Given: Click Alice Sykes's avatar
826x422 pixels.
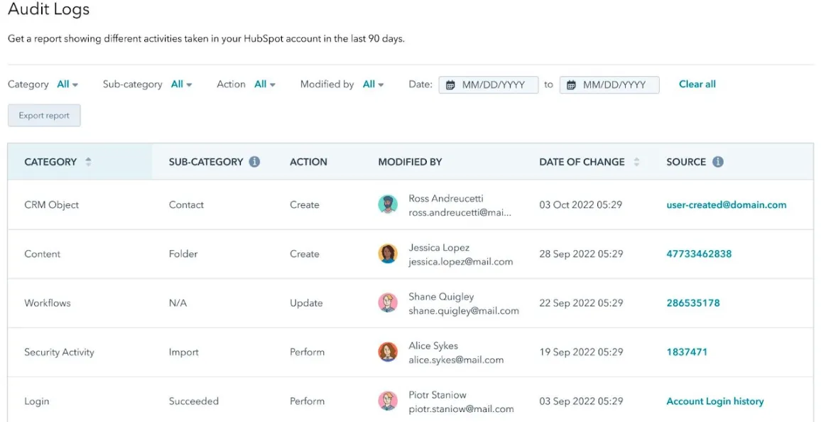Looking at the screenshot, I should tap(388, 352).
